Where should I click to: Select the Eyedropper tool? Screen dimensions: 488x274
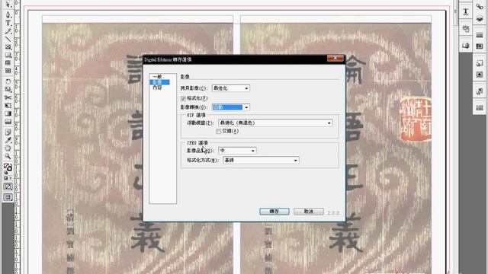[x=8, y=140]
